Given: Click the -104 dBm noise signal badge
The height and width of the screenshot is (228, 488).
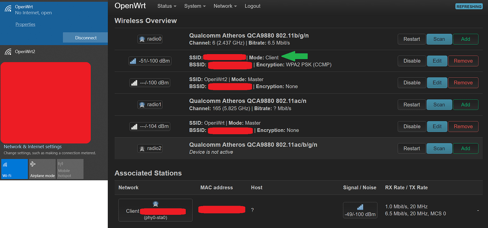Looking at the screenshot, I should [x=150, y=127].
